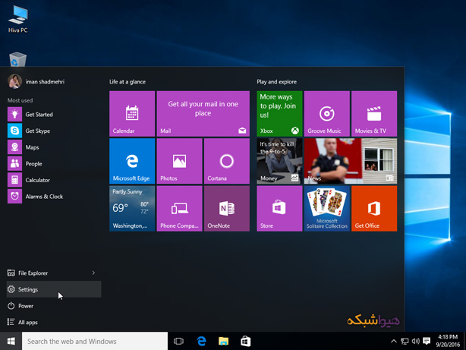This screenshot has width=466, height=350.
Task: Show All apps list
Action: [x=54, y=322]
